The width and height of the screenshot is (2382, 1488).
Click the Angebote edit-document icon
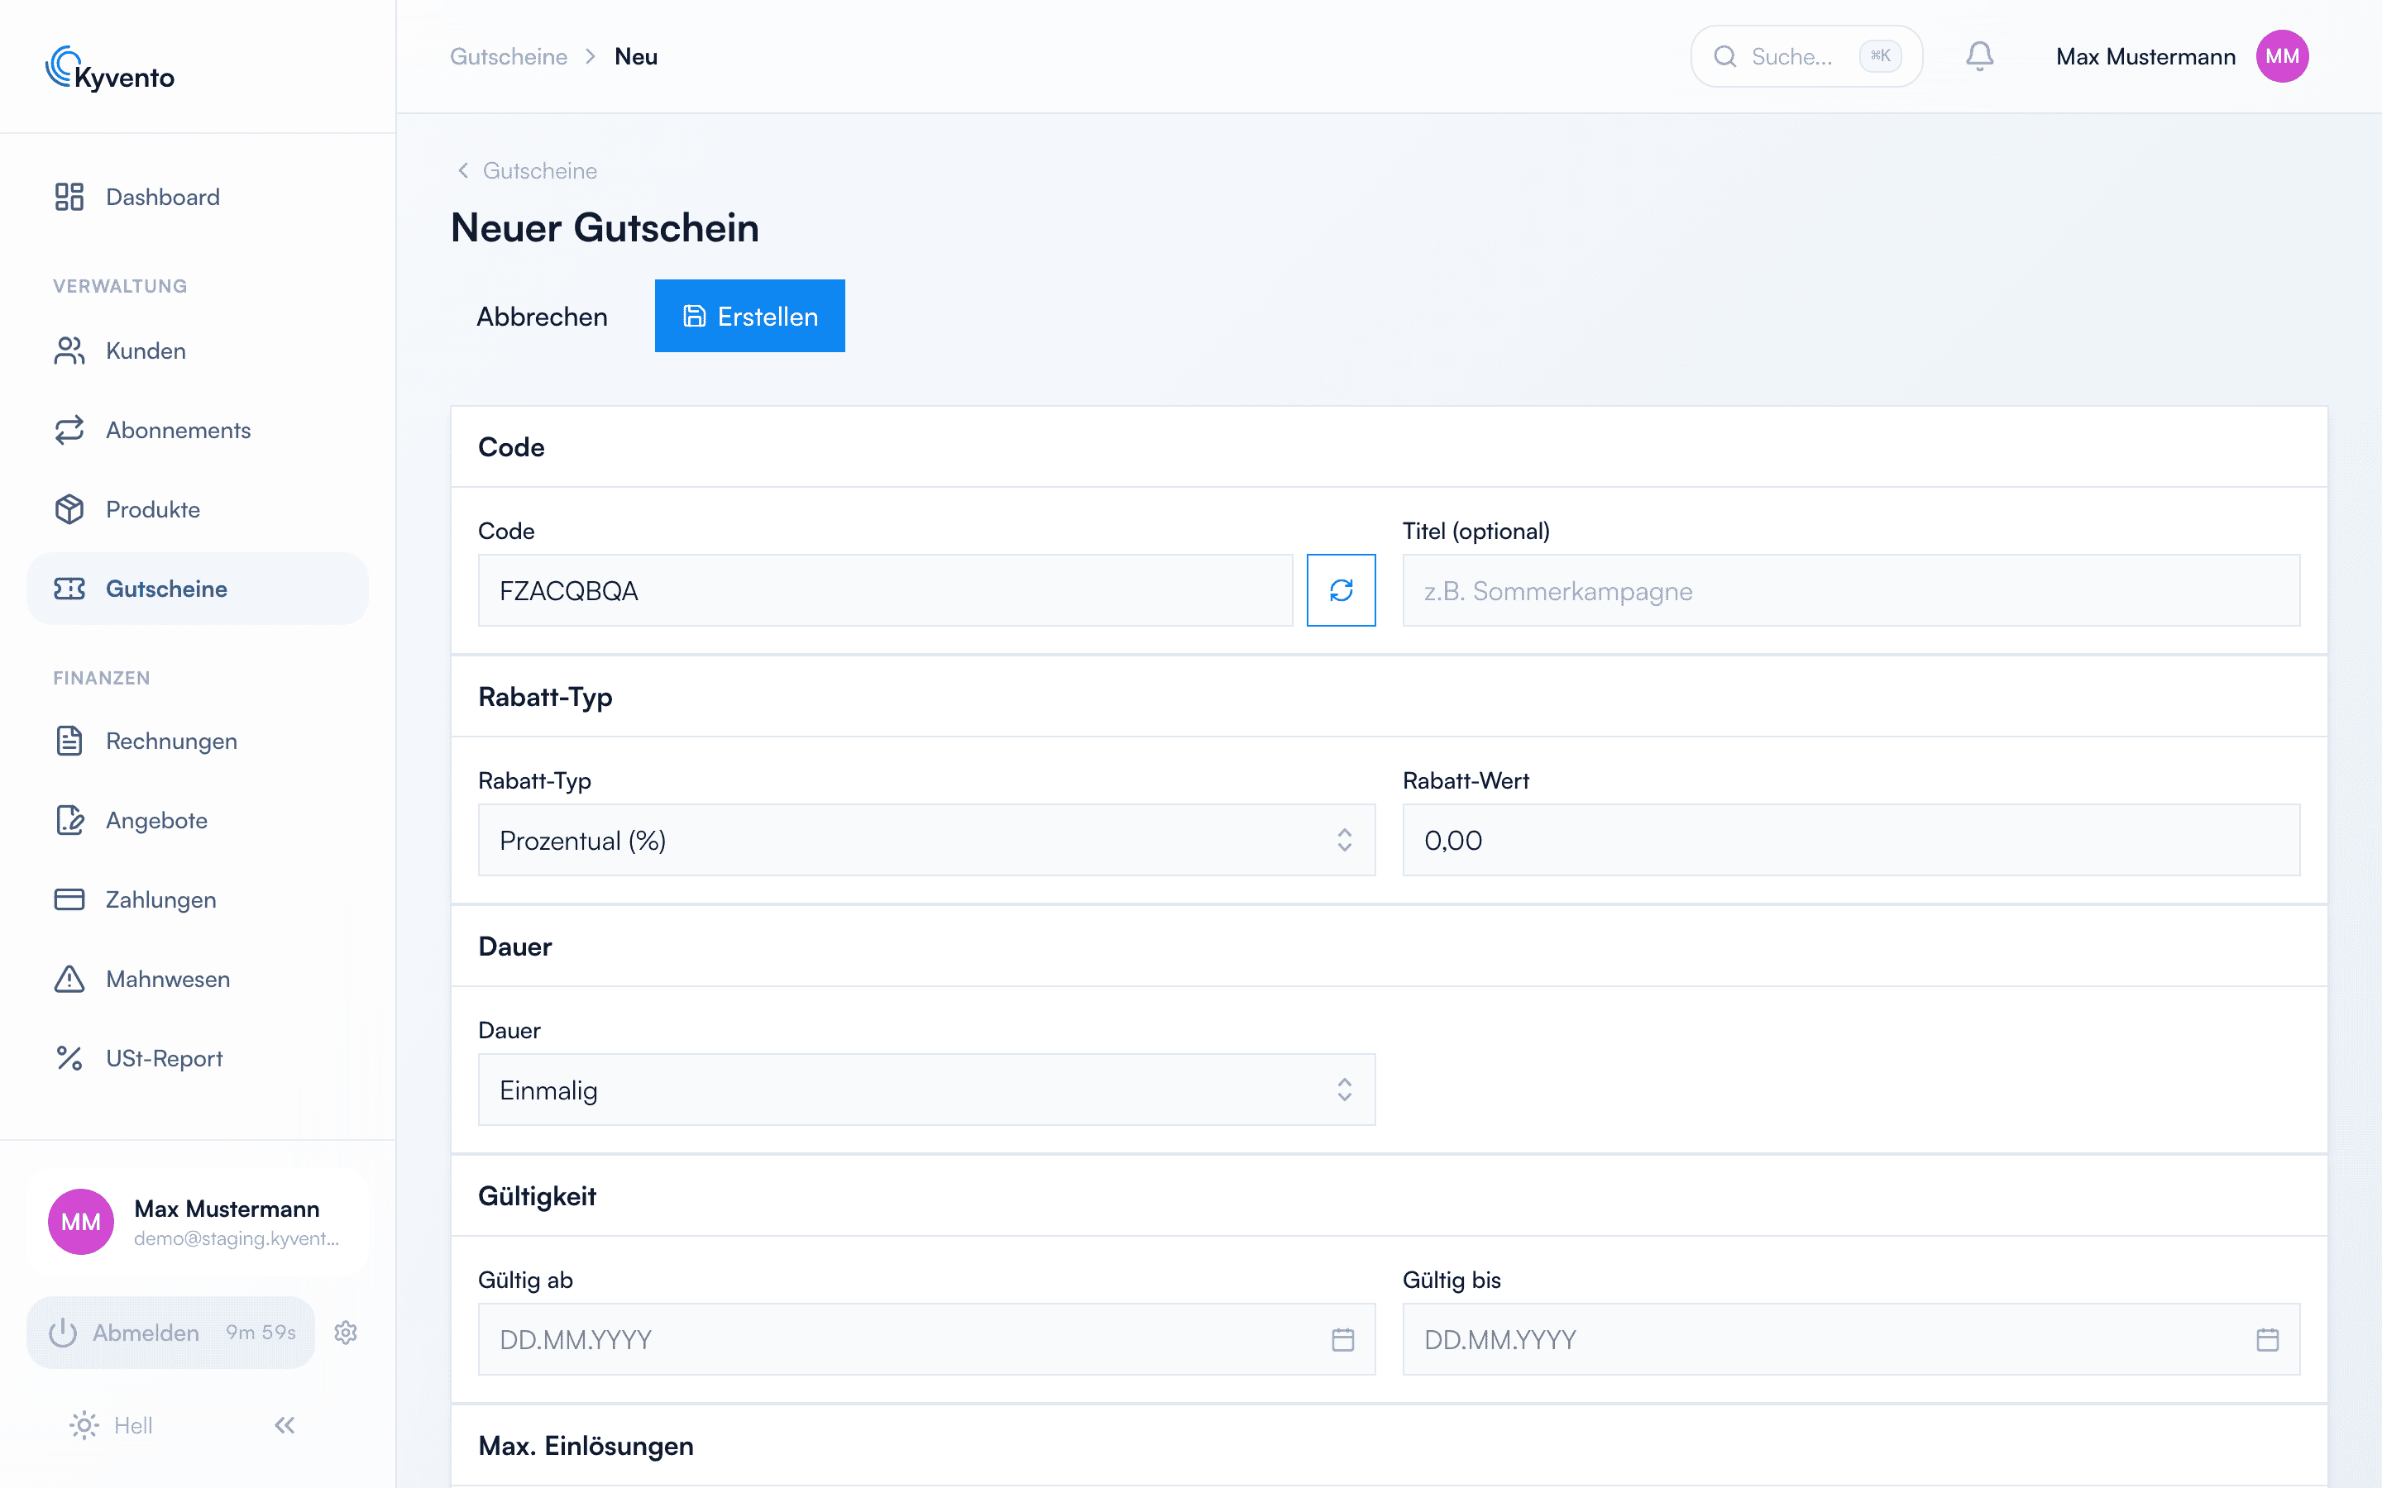(69, 820)
